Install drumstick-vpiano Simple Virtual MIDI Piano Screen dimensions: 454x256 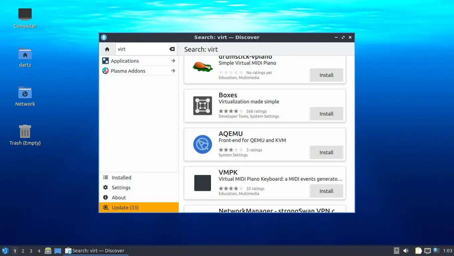(x=326, y=75)
